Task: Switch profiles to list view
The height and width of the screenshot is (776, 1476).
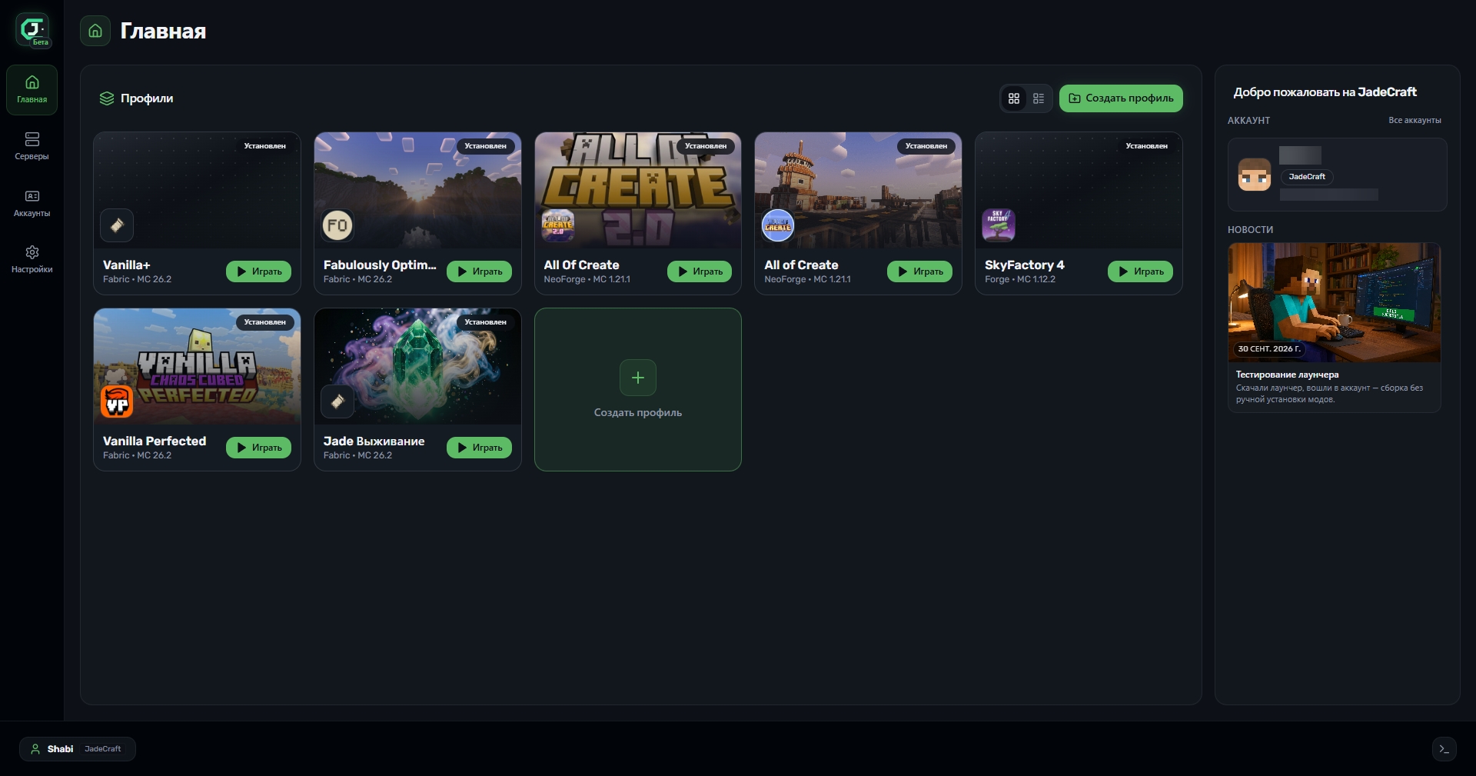Action: pyautogui.click(x=1039, y=98)
